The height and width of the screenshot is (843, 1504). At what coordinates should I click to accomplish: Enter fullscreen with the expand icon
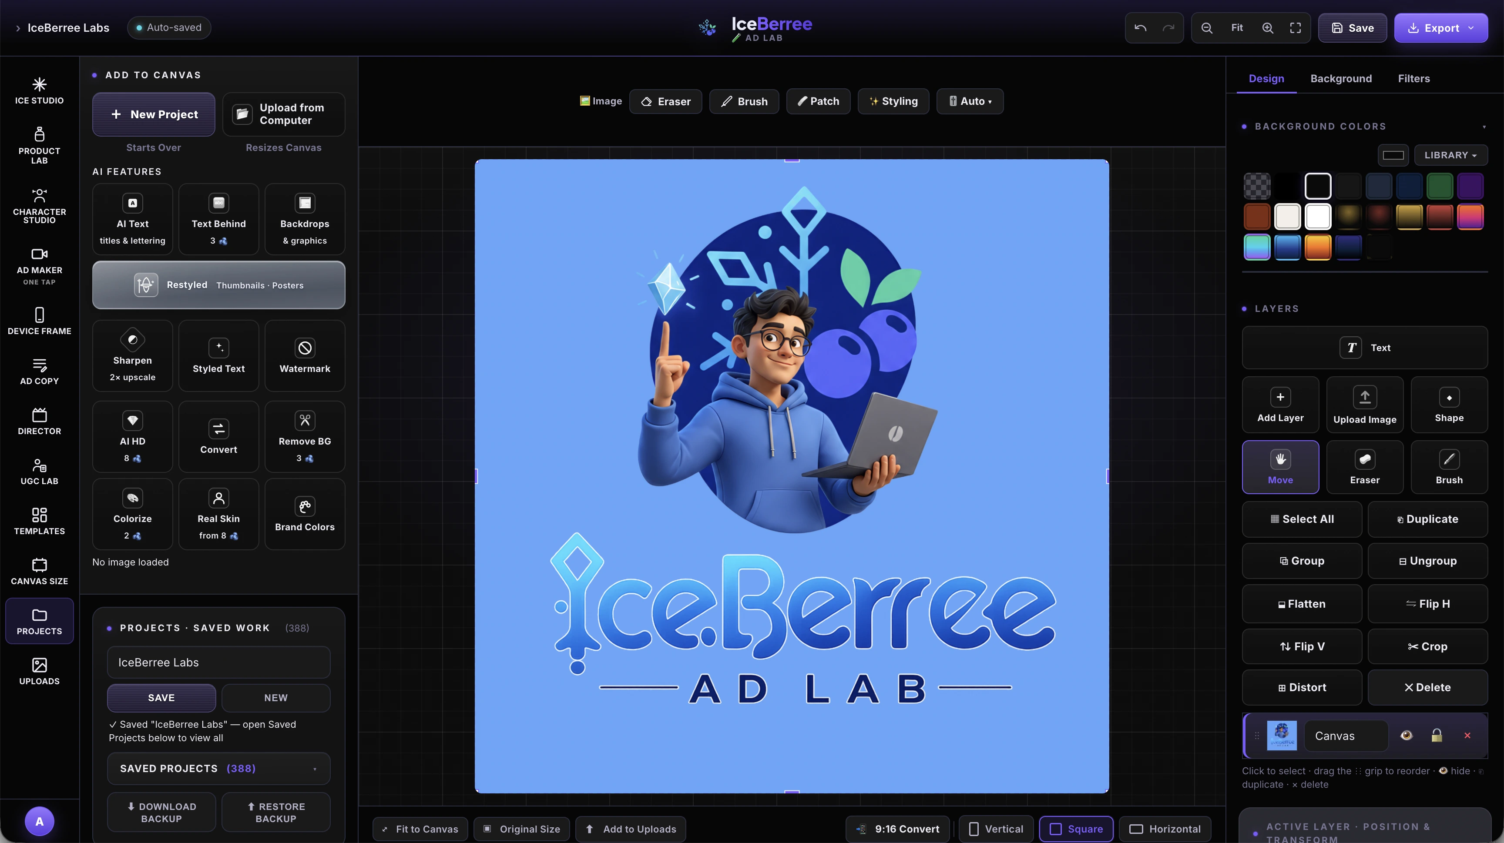1296,27
